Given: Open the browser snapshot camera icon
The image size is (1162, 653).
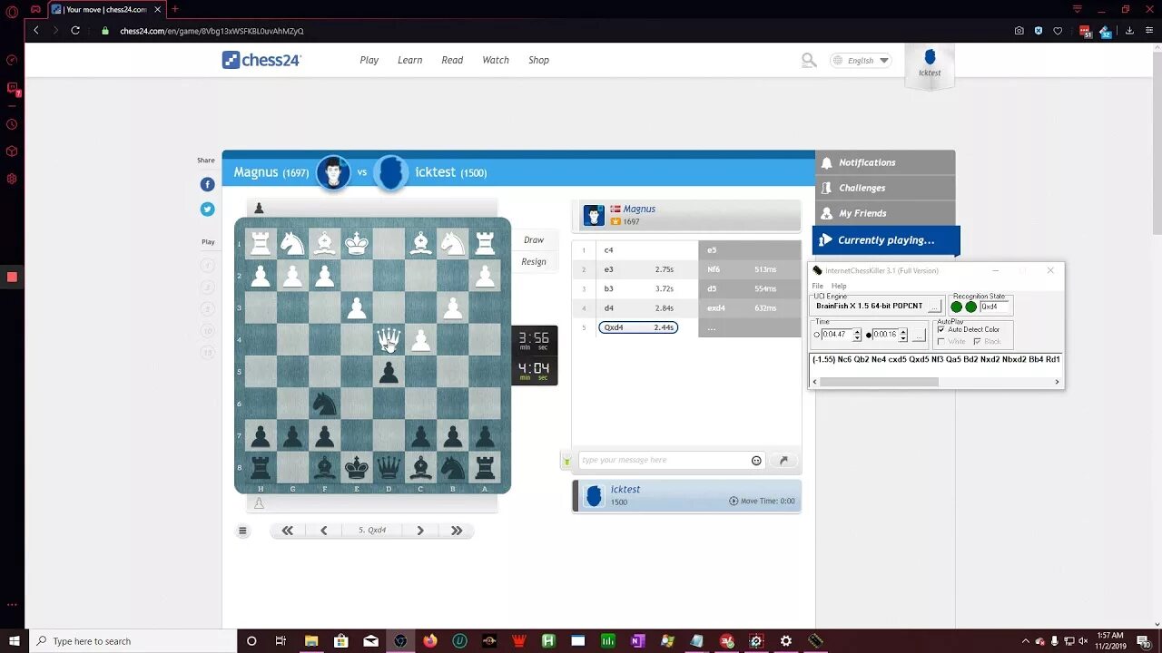Looking at the screenshot, I should pyautogui.click(x=1019, y=31).
